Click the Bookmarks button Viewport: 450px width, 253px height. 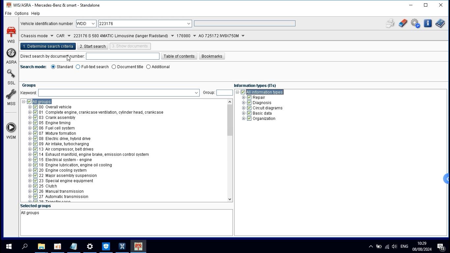coord(212,56)
